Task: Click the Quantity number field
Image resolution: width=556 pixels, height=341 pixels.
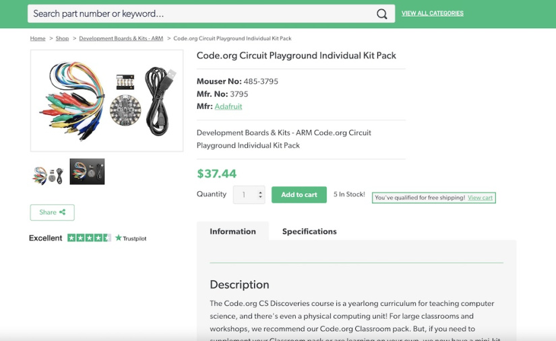Action: click(x=244, y=195)
